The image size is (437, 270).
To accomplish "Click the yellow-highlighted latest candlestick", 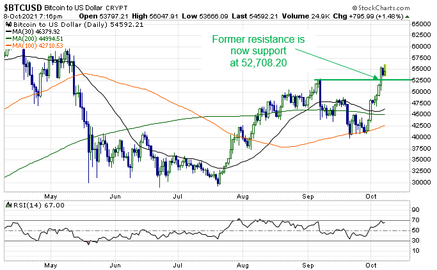I will coord(385,70).
